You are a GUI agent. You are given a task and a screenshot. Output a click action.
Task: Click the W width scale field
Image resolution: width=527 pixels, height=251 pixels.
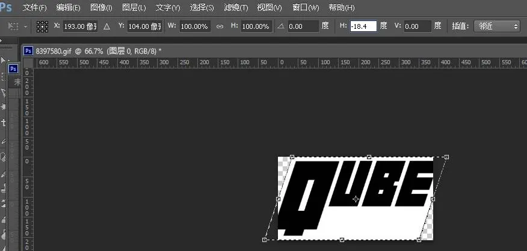click(x=195, y=26)
